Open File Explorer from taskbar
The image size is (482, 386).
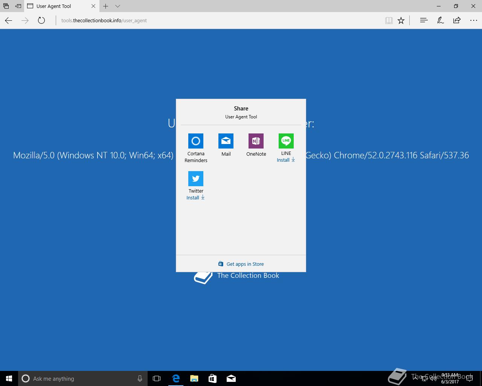[194, 378]
